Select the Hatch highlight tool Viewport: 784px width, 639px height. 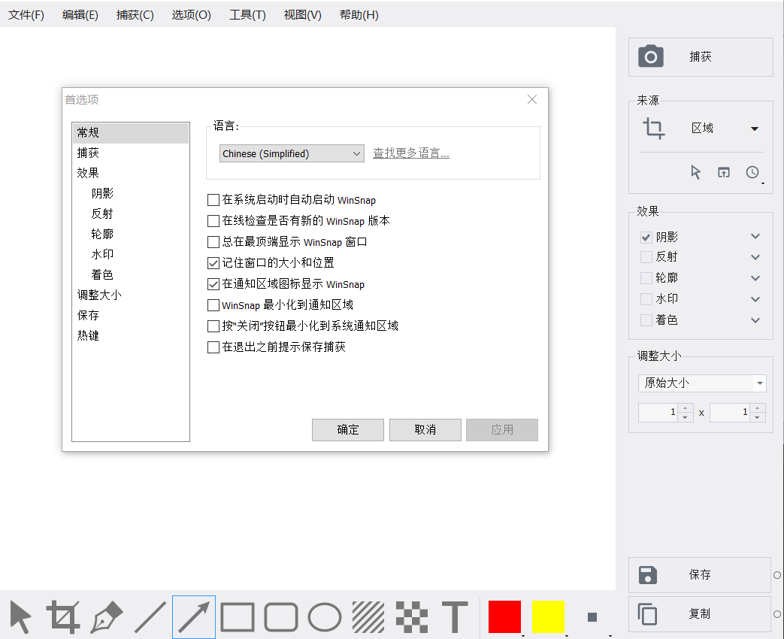point(368,617)
